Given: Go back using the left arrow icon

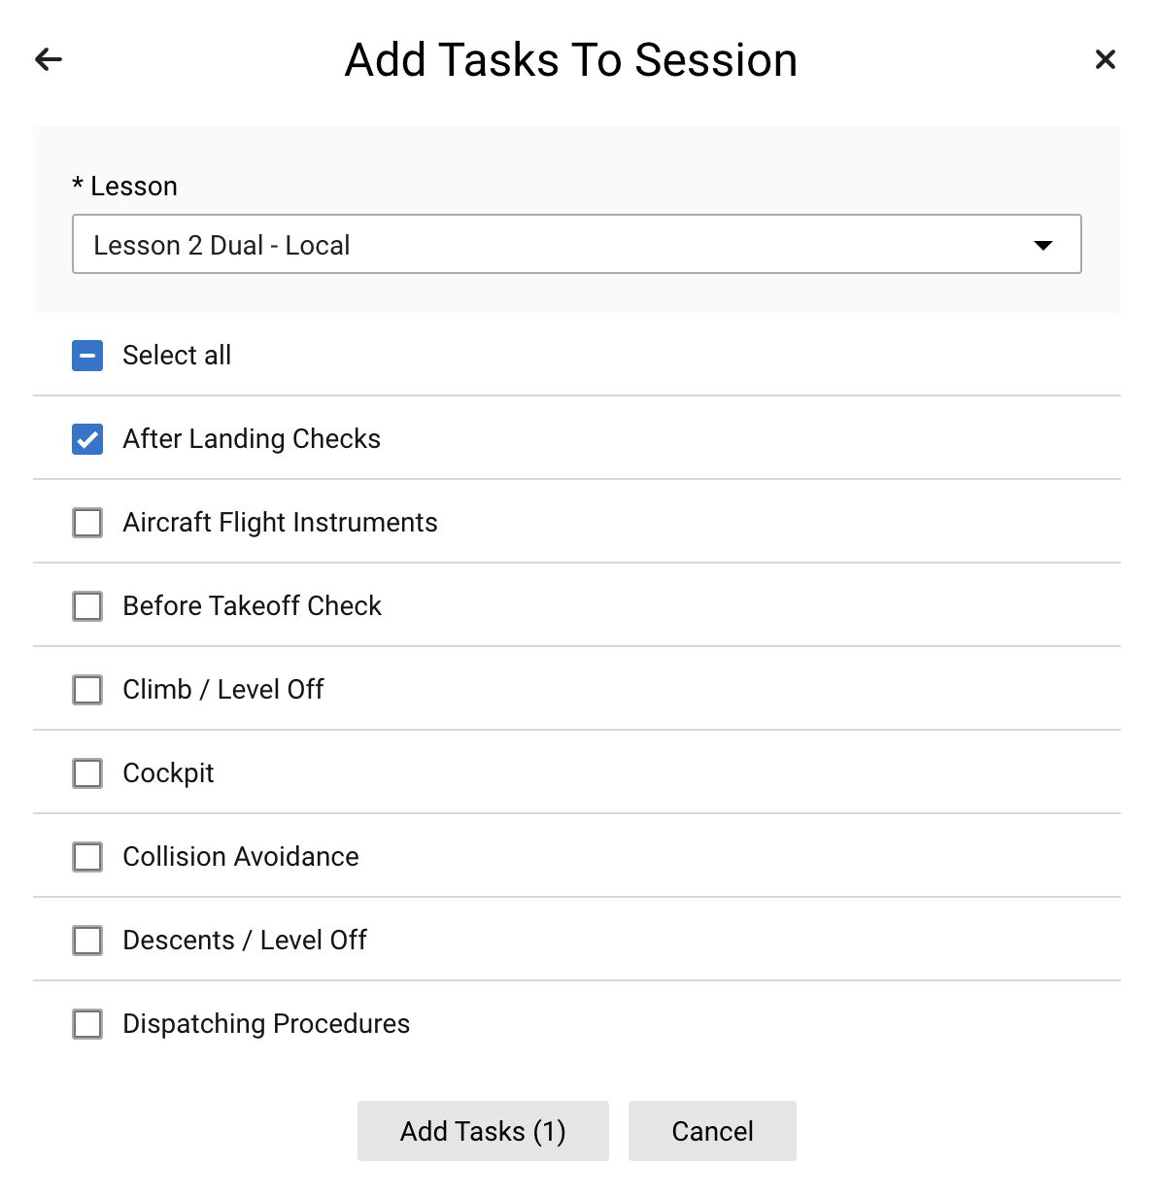Looking at the screenshot, I should [49, 60].
